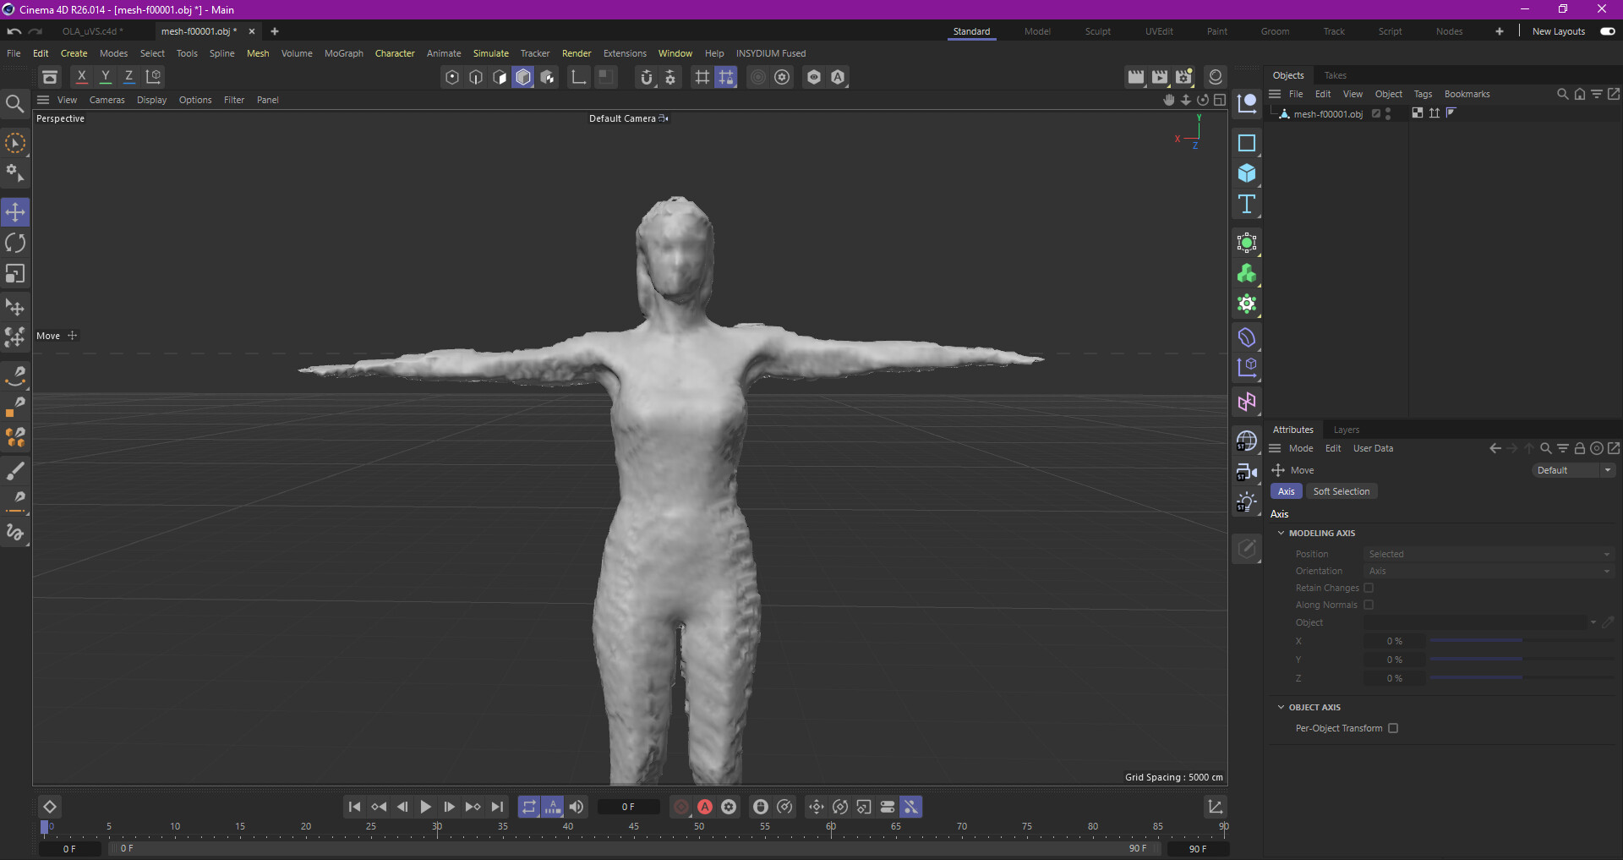The height and width of the screenshot is (860, 1623).
Task: Click the Play Forwards button
Action: tap(425, 807)
